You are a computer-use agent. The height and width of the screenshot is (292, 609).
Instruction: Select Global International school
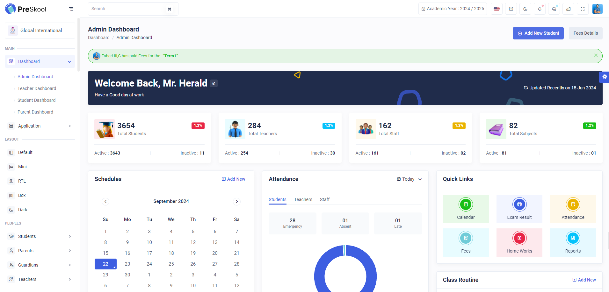(40, 31)
